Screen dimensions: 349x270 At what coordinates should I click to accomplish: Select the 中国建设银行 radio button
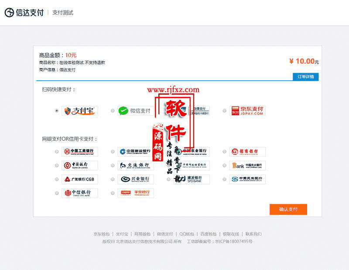113,152
